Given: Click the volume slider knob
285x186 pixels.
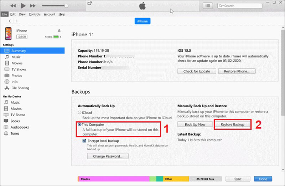Looking at the screenshot, I should pyautogui.click(x=66, y=6).
